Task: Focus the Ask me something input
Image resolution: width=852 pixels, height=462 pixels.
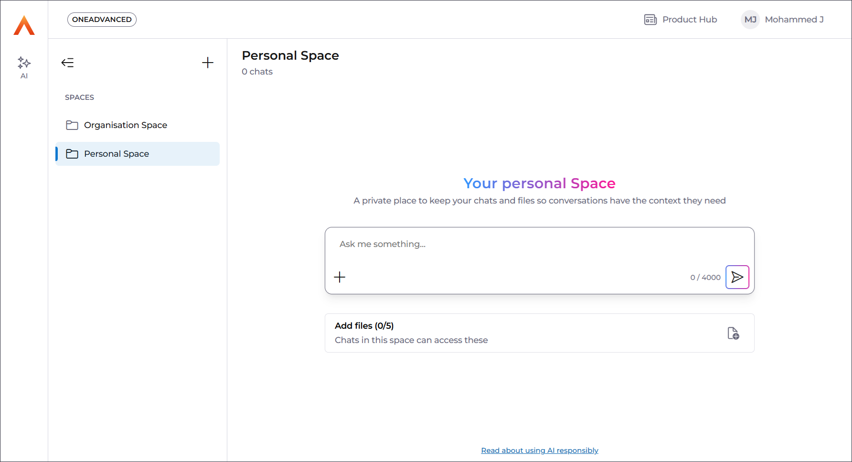Action: click(539, 244)
